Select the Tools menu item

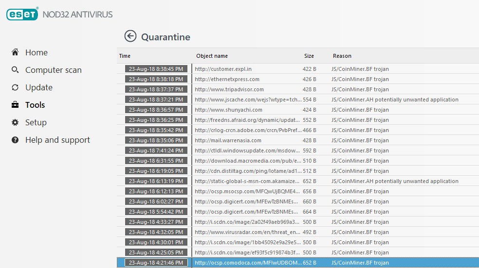pos(35,105)
